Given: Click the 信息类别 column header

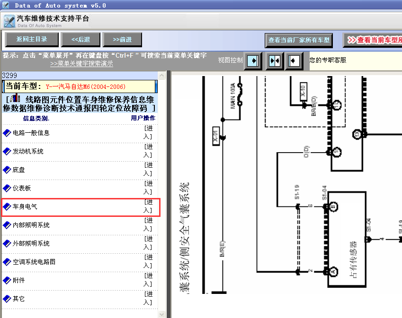Looking at the screenshot, I should click(36, 119).
